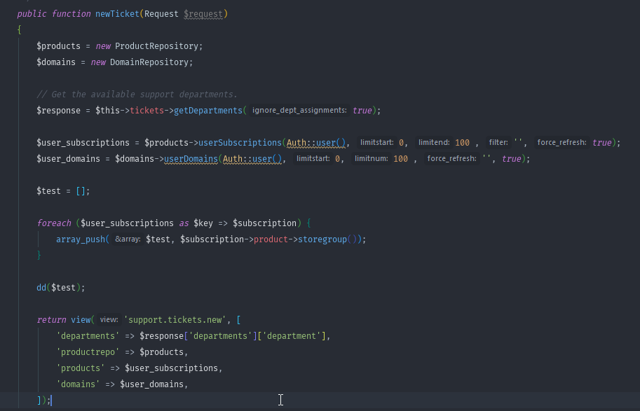Viewport: 640px width, 411px height.
Task: Click the array_push function call
Action: click(79, 239)
